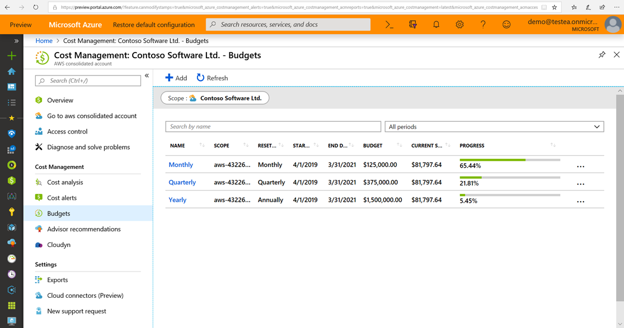Sort by the BUDGET column arrows
The image size is (624, 328).
(399, 145)
